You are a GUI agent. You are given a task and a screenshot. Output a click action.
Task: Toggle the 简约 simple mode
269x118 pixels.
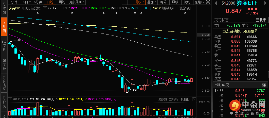tap(187, 2)
